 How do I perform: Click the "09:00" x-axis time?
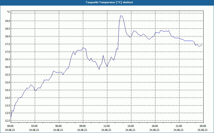[83, 126]
